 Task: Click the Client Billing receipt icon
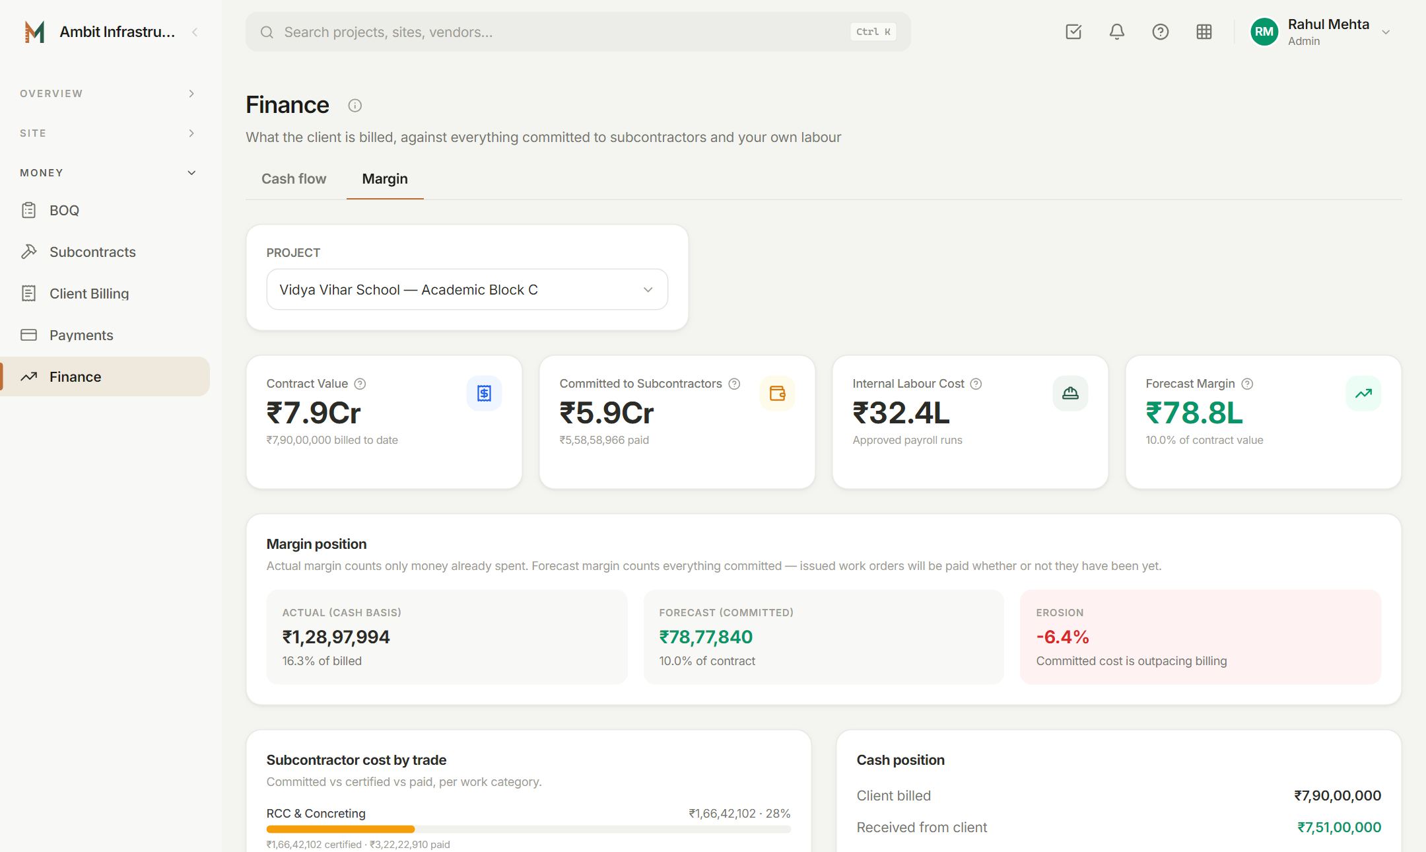pyautogui.click(x=28, y=293)
